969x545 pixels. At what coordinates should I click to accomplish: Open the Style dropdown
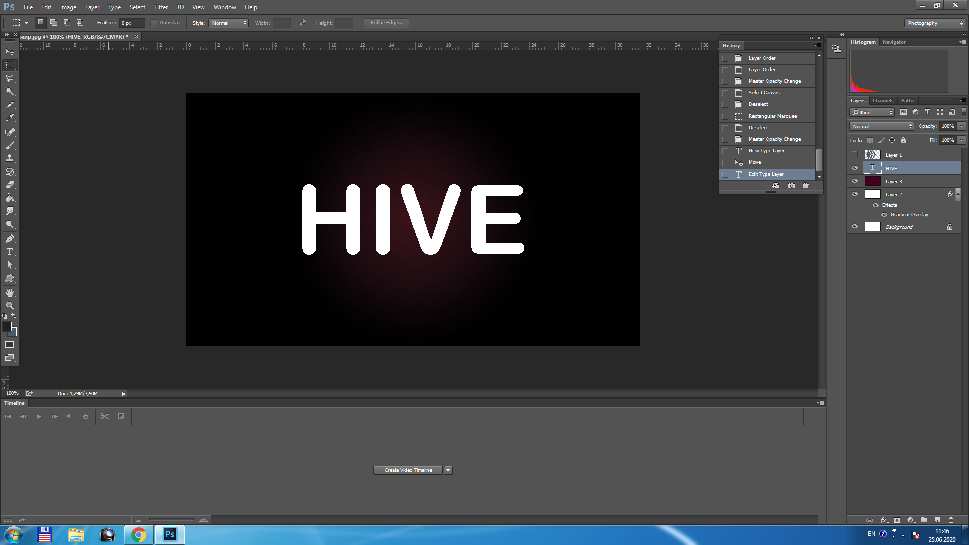(229, 23)
